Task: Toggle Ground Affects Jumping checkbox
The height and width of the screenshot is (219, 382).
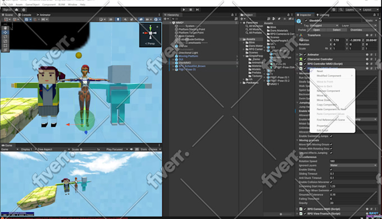Action: click(331, 153)
